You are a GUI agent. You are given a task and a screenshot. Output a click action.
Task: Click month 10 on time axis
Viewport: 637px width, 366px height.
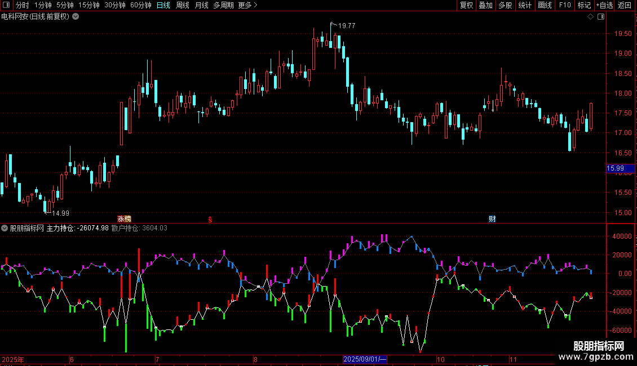point(441,359)
